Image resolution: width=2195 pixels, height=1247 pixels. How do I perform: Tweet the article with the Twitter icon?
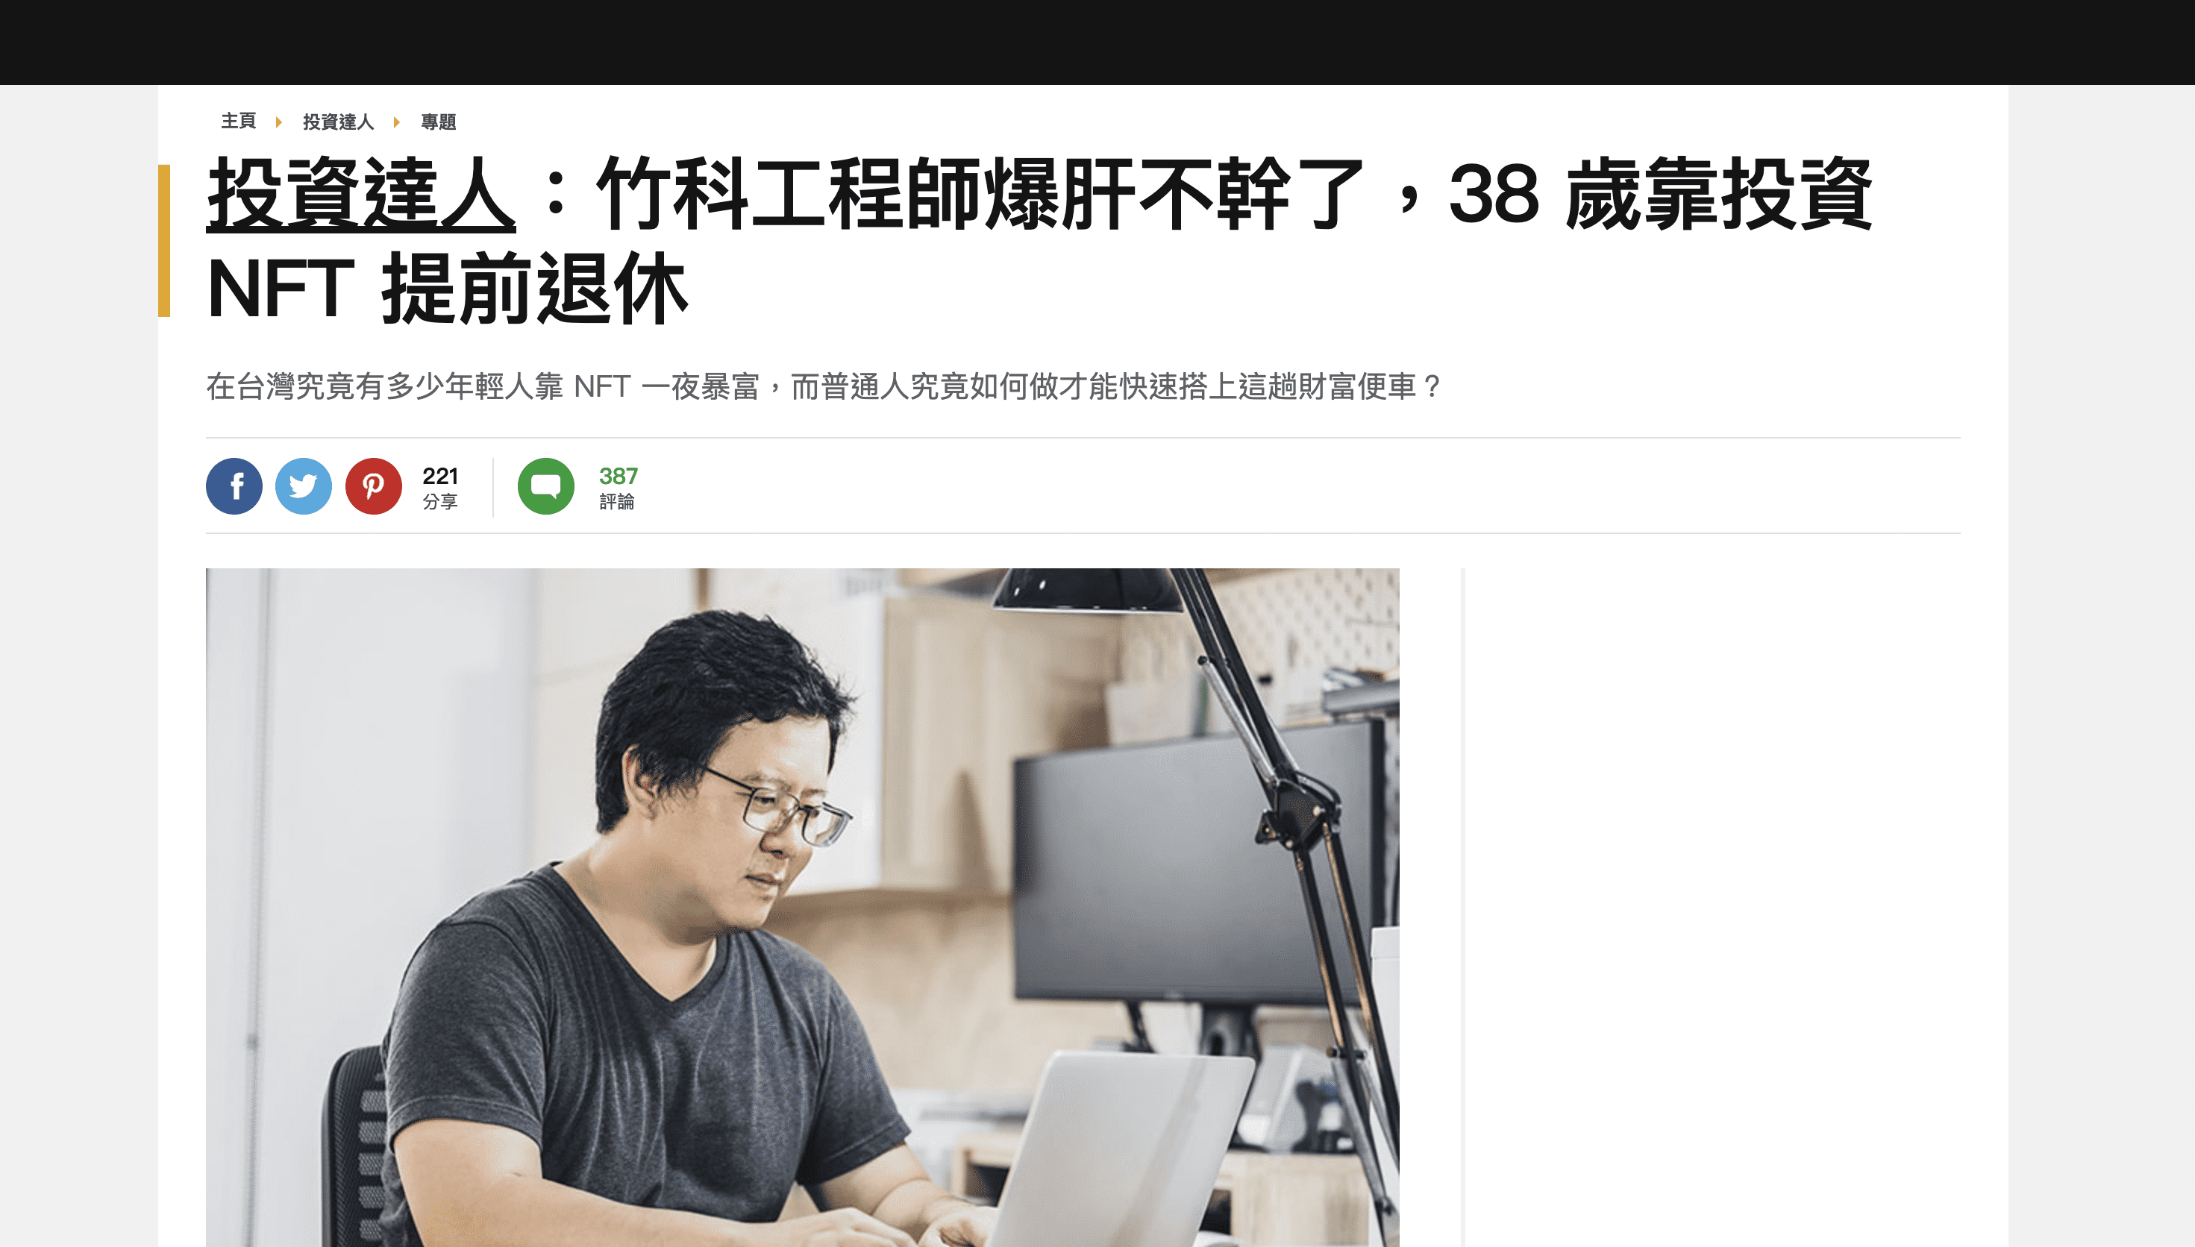click(x=304, y=486)
